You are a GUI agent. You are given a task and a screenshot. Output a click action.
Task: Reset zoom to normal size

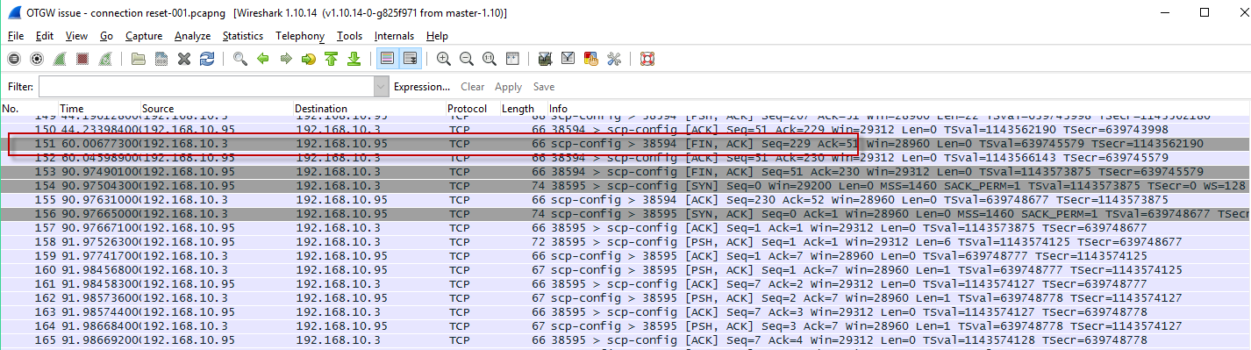pos(490,59)
